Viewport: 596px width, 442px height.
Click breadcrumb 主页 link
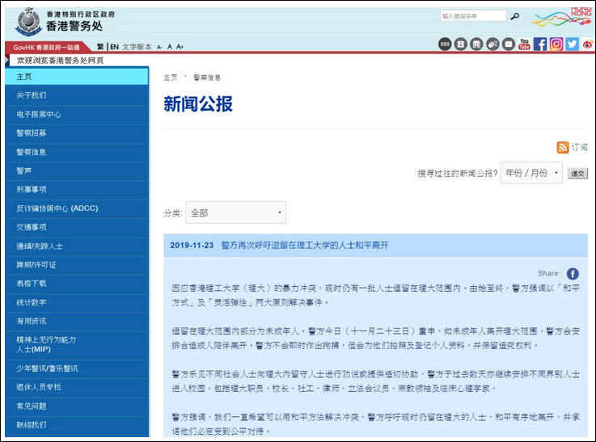click(x=171, y=78)
